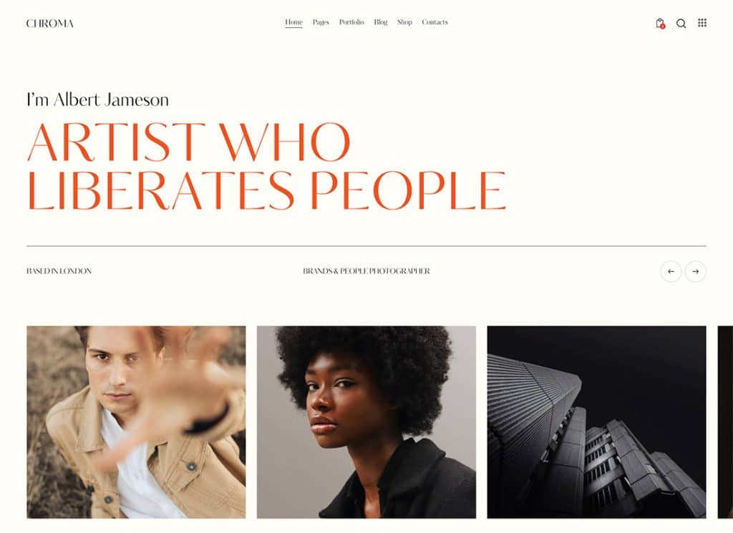Click the previous slide arrow button
The height and width of the screenshot is (533, 733).
tap(671, 271)
